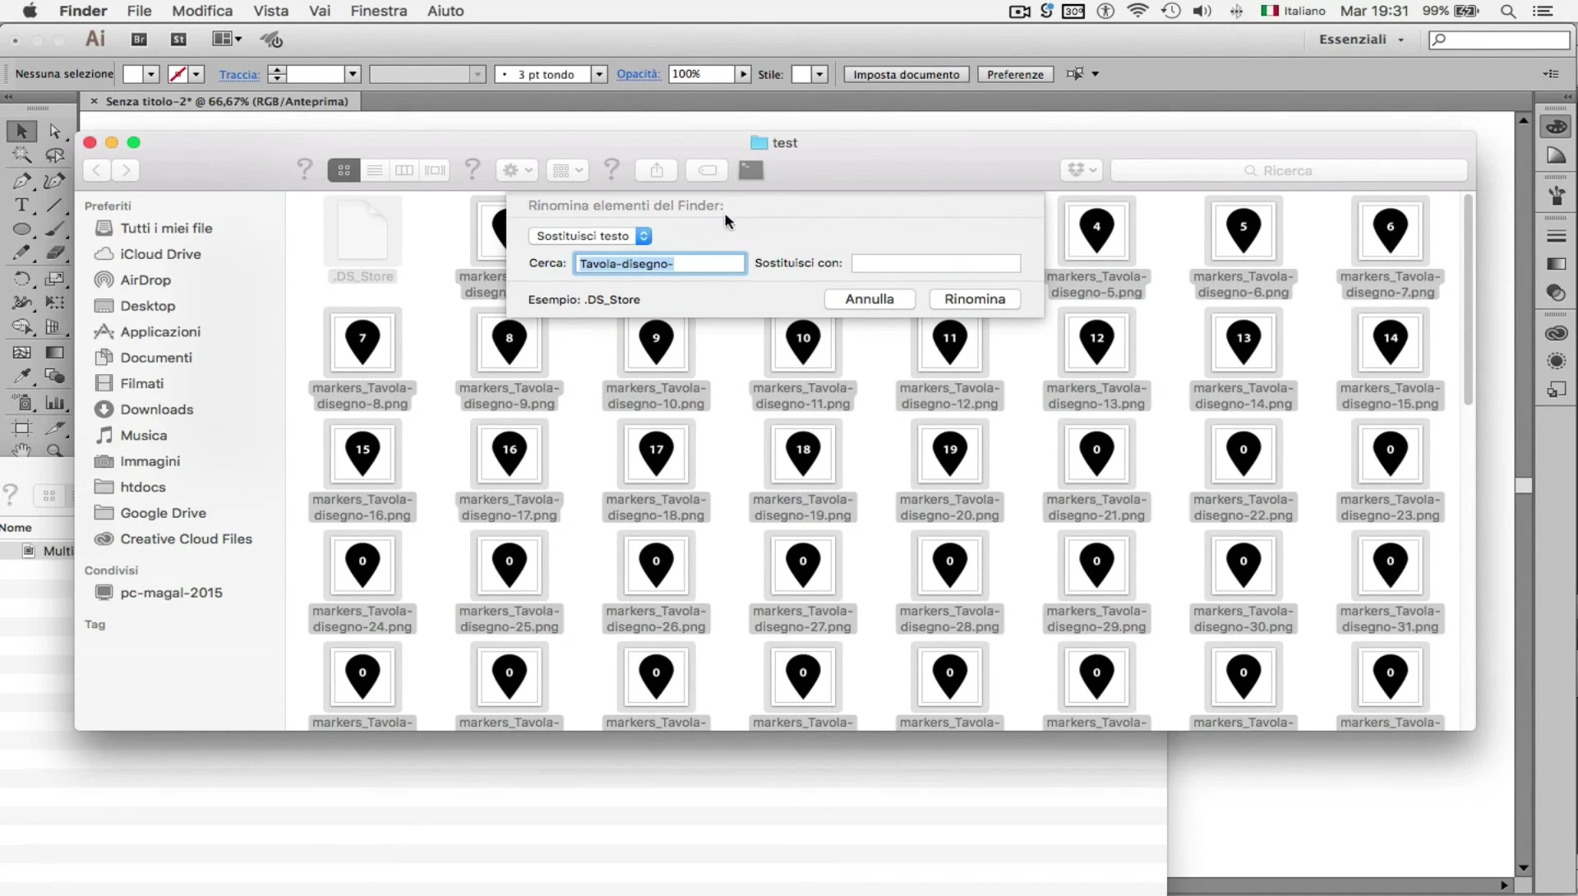This screenshot has width=1578, height=896.
Task: Switch Finder to list view
Action: point(374,170)
